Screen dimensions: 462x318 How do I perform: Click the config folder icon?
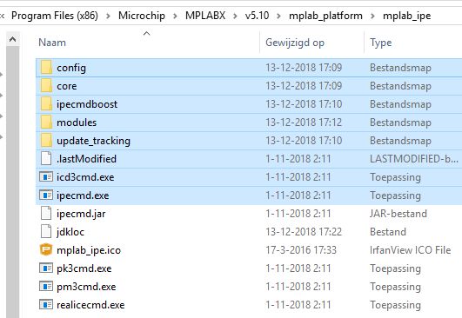[46, 68]
